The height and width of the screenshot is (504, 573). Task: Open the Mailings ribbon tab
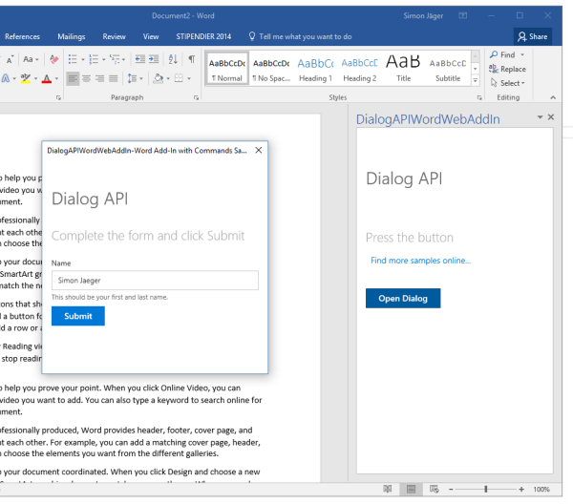click(71, 36)
